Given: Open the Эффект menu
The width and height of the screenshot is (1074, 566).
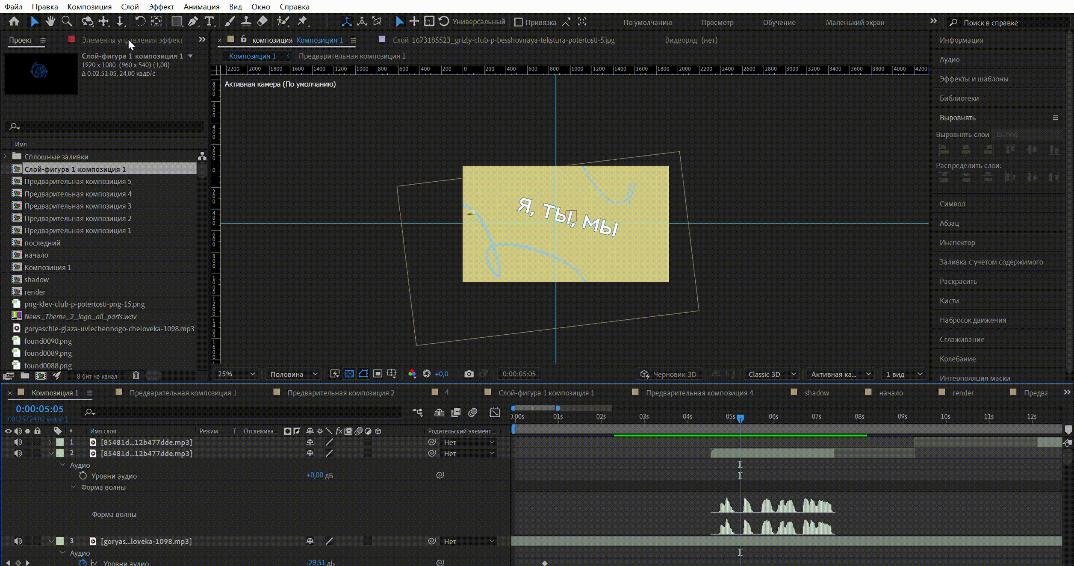Looking at the screenshot, I should [161, 7].
